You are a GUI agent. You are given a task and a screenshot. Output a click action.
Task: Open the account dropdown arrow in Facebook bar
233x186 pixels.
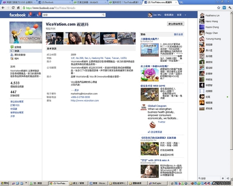[x=185, y=15]
